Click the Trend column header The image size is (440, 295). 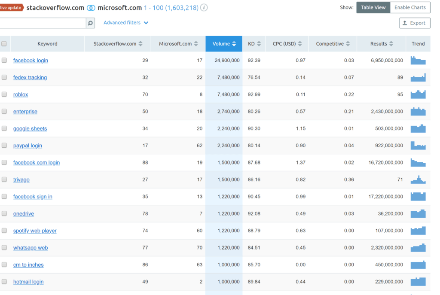pos(418,44)
